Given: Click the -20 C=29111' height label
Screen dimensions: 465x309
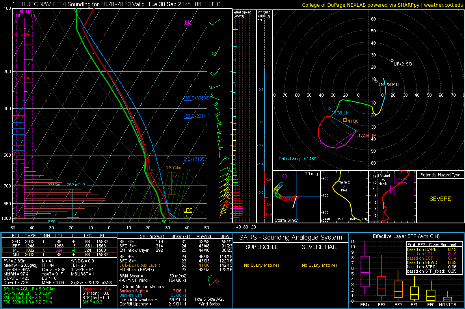Looking at the screenshot, I should pos(196,116).
